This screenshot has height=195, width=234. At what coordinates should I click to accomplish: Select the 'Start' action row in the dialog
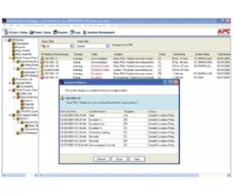coord(119,115)
